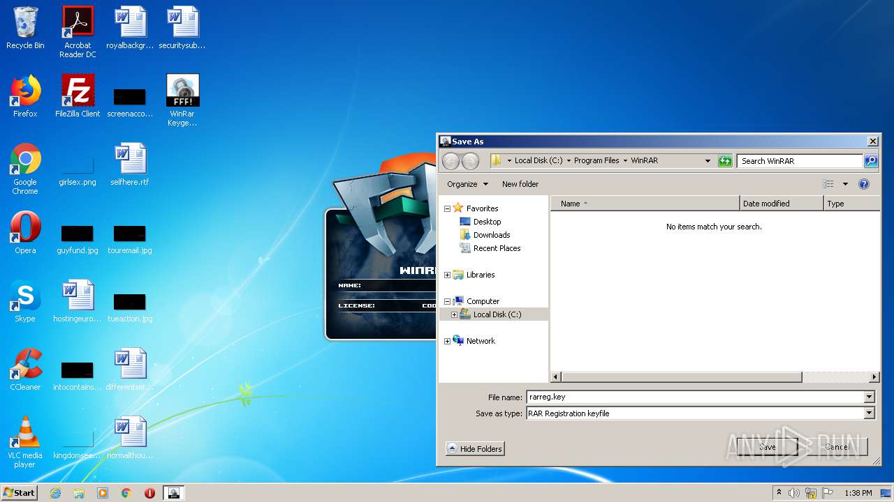The width and height of the screenshot is (894, 502).
Task: Open the Save As dialog help button
Action: point(864,184)
